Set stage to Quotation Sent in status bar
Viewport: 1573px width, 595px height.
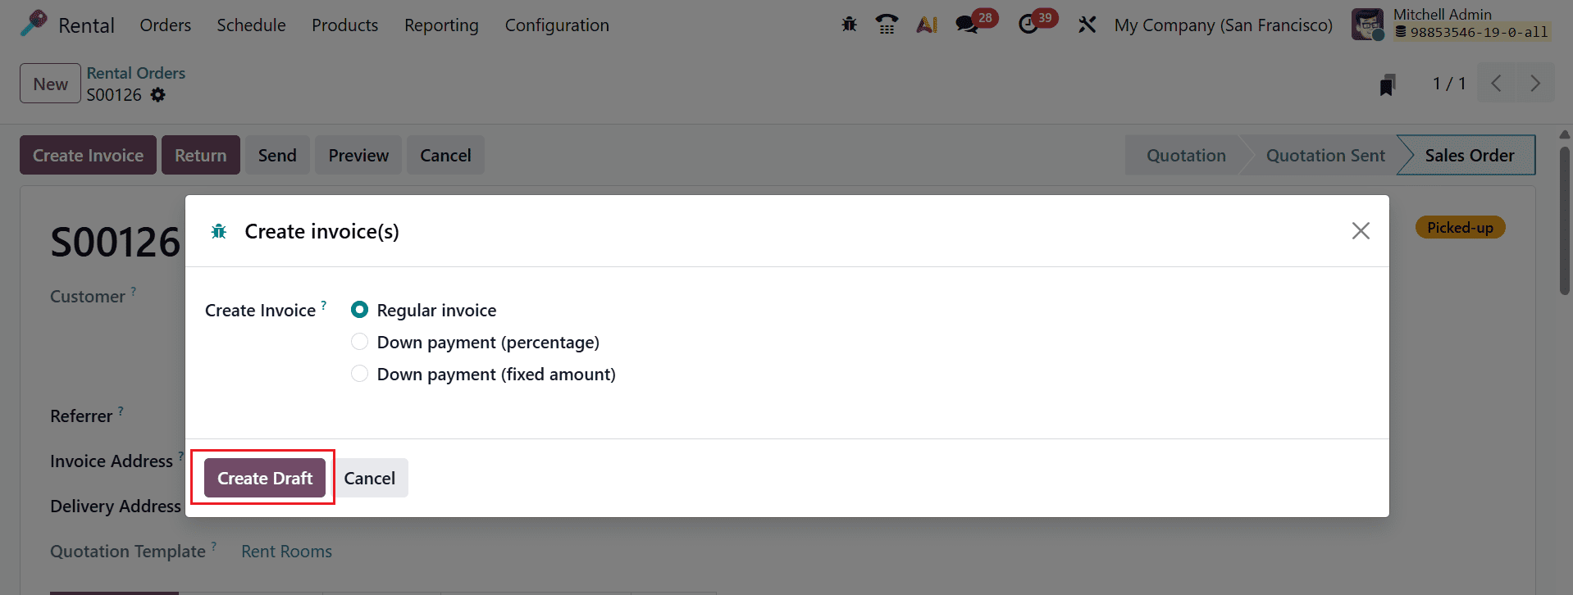[x=1325, y=154]
